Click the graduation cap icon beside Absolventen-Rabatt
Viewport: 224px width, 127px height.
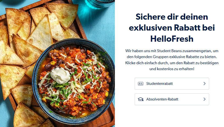[x=140, y=99]
